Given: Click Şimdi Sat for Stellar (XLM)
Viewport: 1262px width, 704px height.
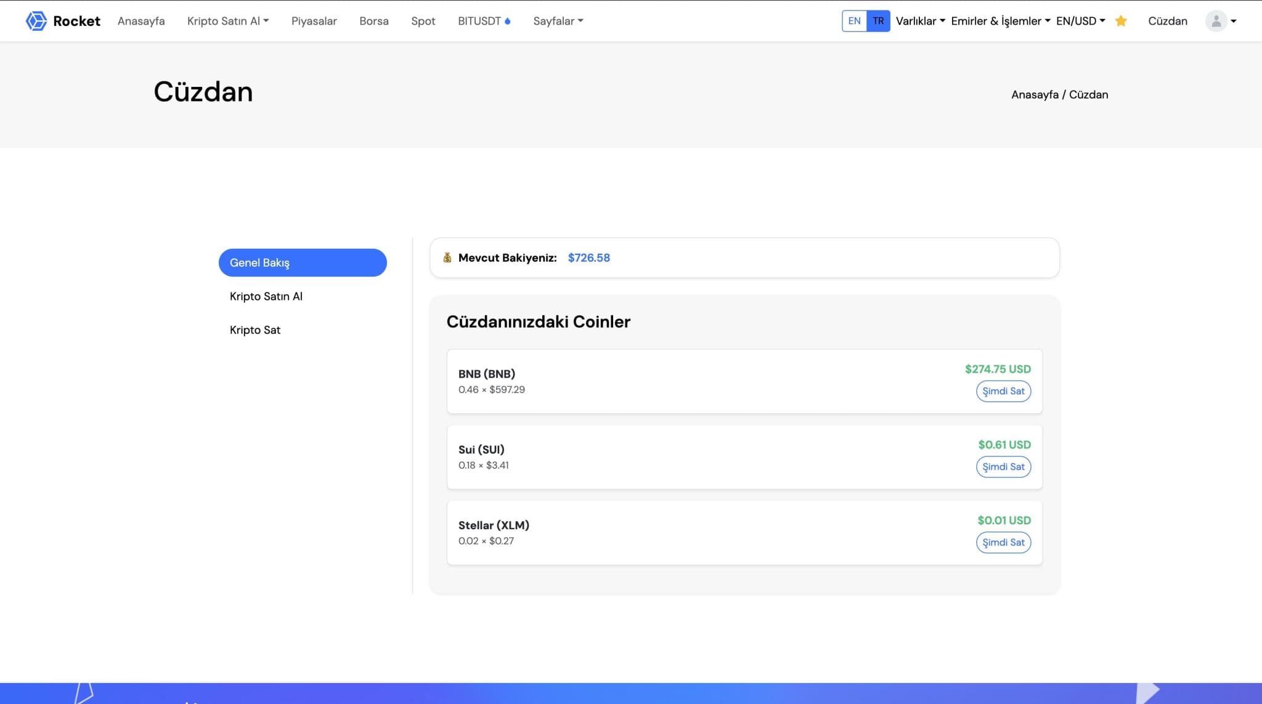Looking at the screenshot, I should [1003, 543].
